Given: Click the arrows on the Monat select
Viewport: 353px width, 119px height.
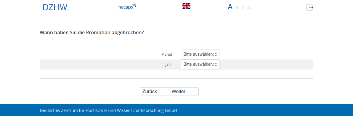Looking at the screenshot, I should (x=216, y=54).
